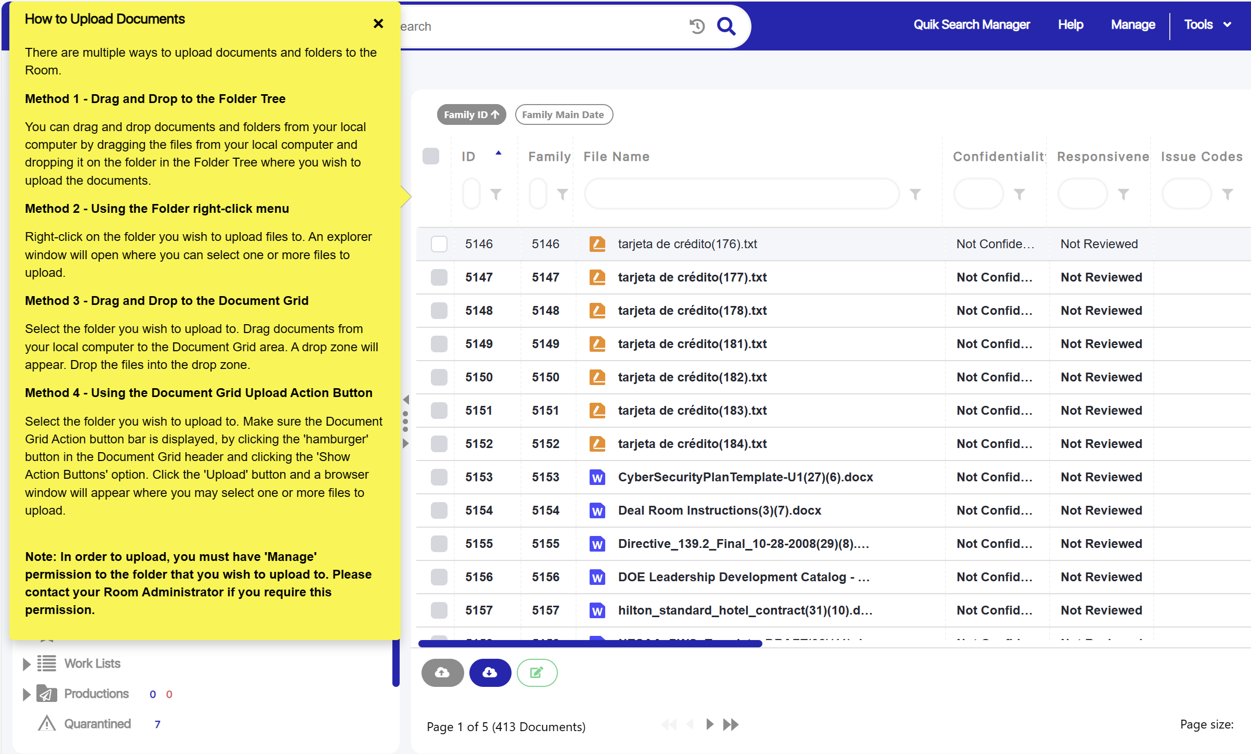Click the Responsiveness filter input field

coord(1082,194)
